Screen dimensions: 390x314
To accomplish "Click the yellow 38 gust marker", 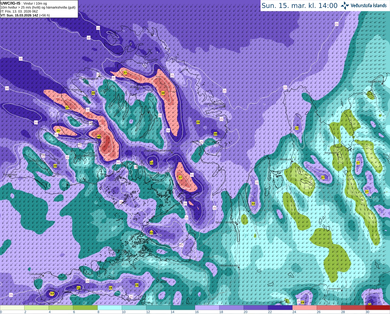I will tap(163, 93).
